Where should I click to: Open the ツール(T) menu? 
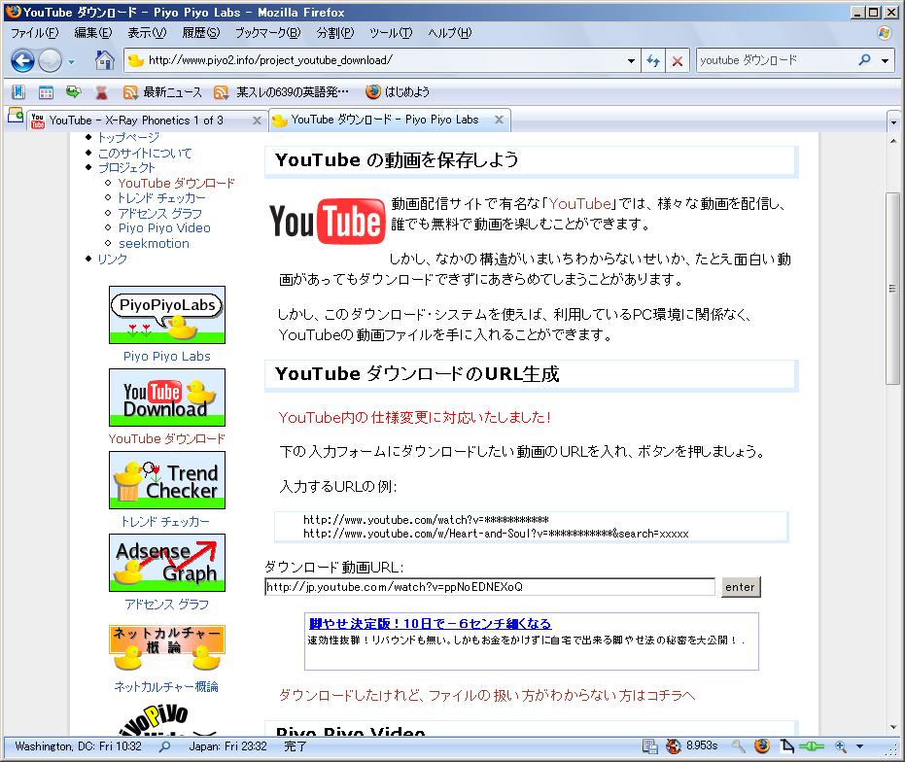[x=391, y=33]
